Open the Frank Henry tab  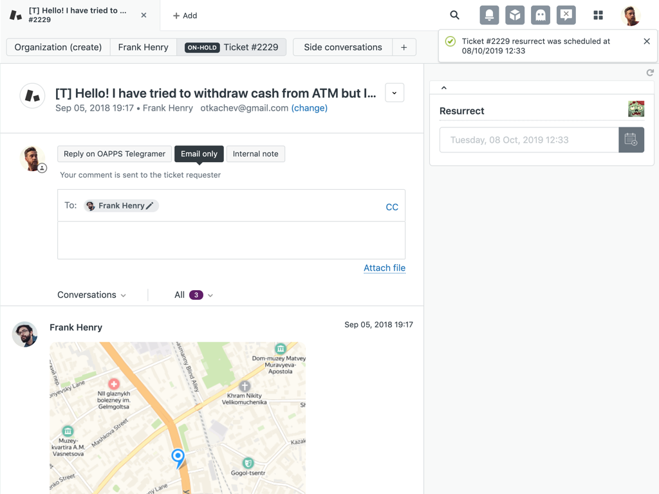pyautogui.click(x=143, y=47)
